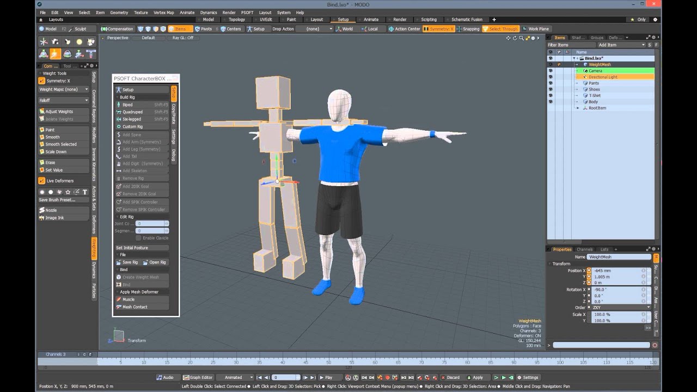Open Graph Editor from timeline bar

click(198, 377)
